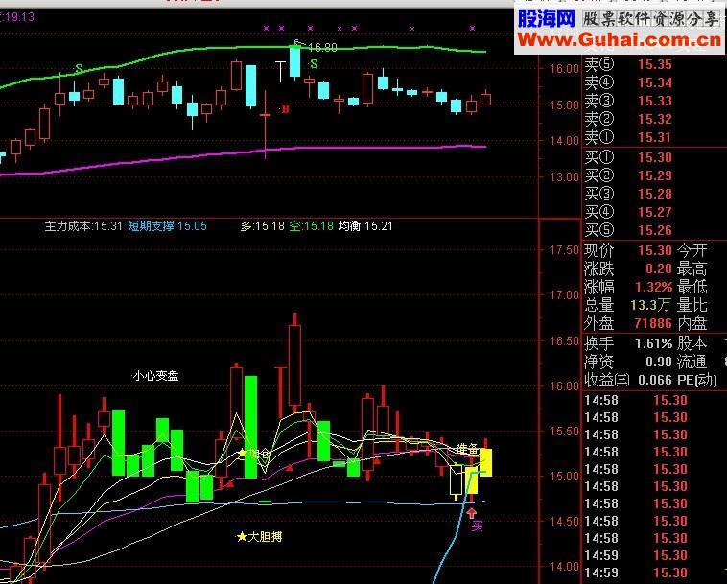Screen dimensions: 727x584
Task: Select the 收益(三) value 0.066
Action: point(655,380)
